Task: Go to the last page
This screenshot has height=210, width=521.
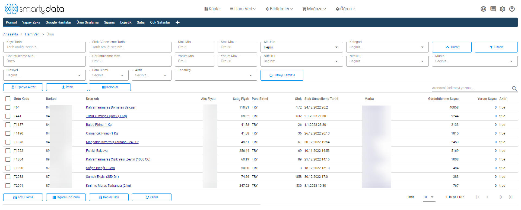Action: [x=511, y=197]
